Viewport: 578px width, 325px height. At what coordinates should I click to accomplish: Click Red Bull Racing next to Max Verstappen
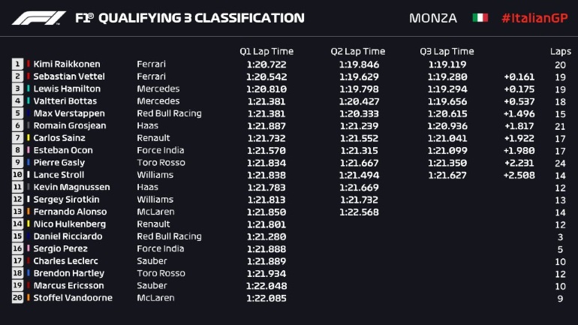coord(169,113)
